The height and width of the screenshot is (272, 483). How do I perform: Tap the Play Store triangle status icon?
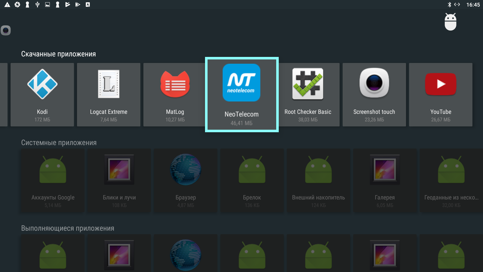tap(78, 5)
